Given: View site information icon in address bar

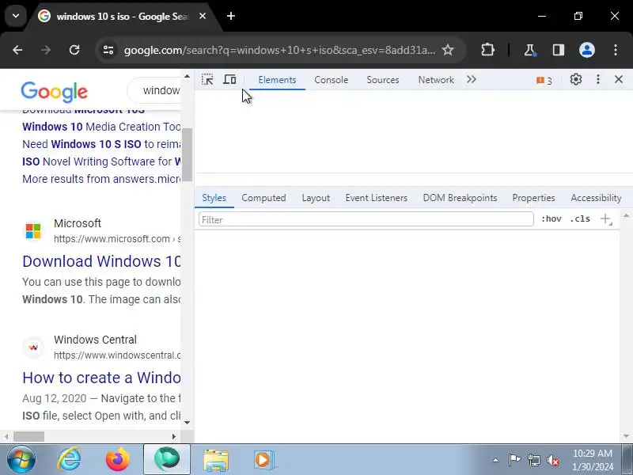Looking at the screenshot, I should (x=108, y=50).
